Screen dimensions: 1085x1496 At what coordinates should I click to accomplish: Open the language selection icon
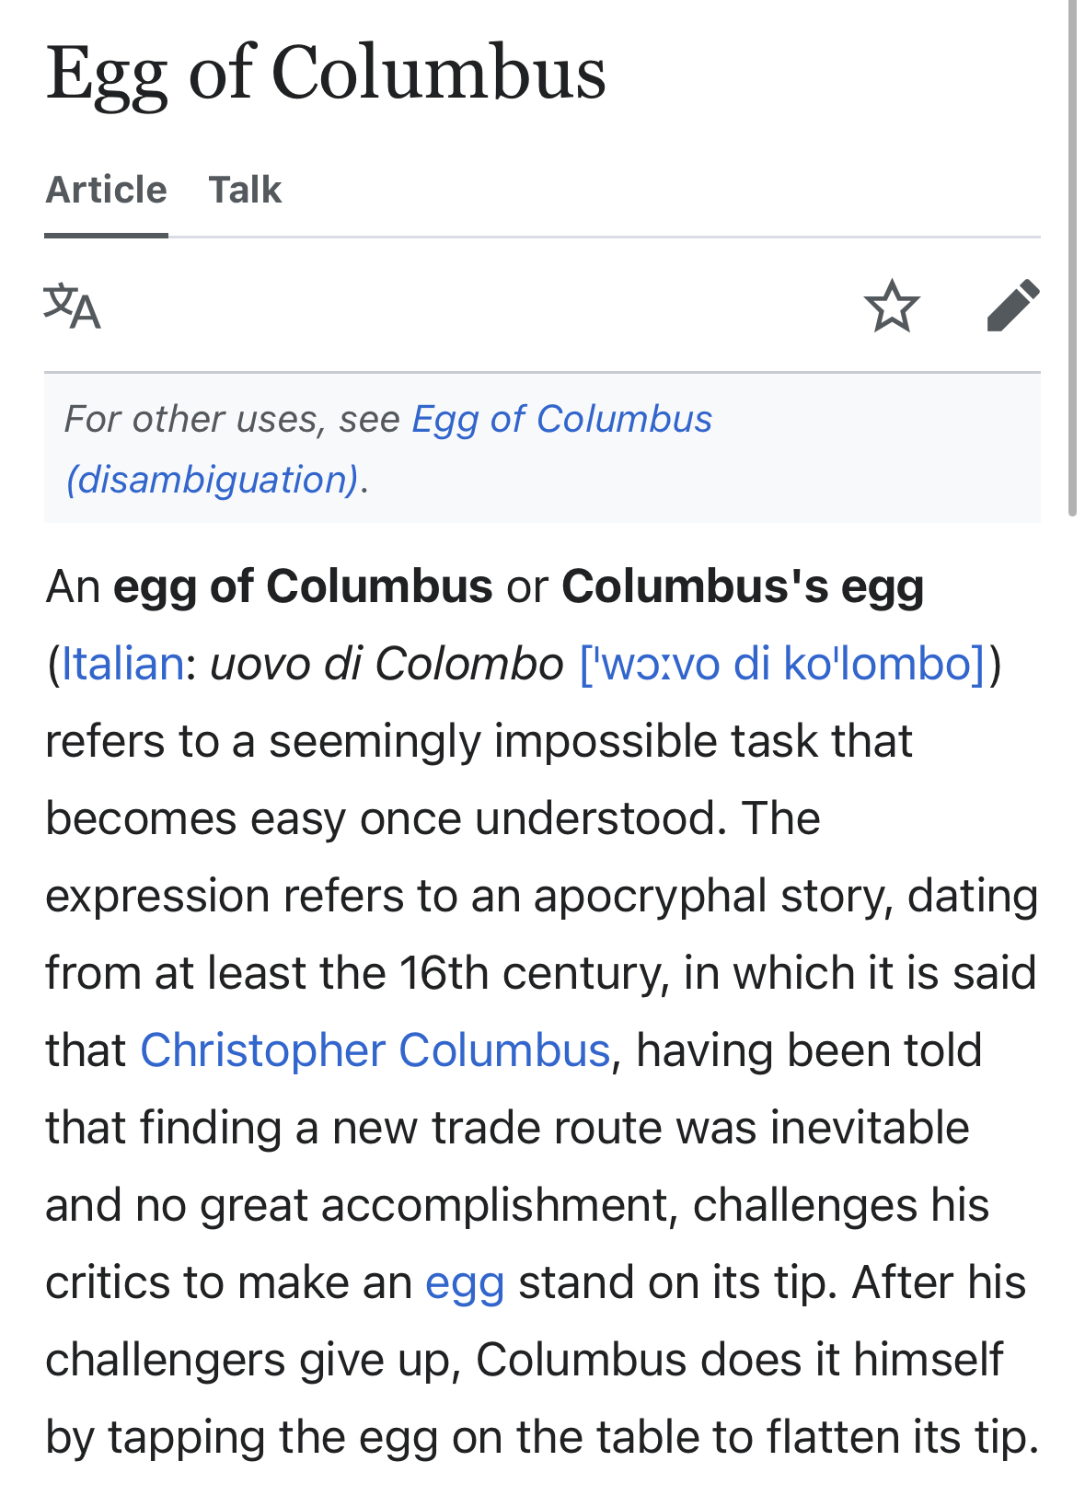click(72, 307)
